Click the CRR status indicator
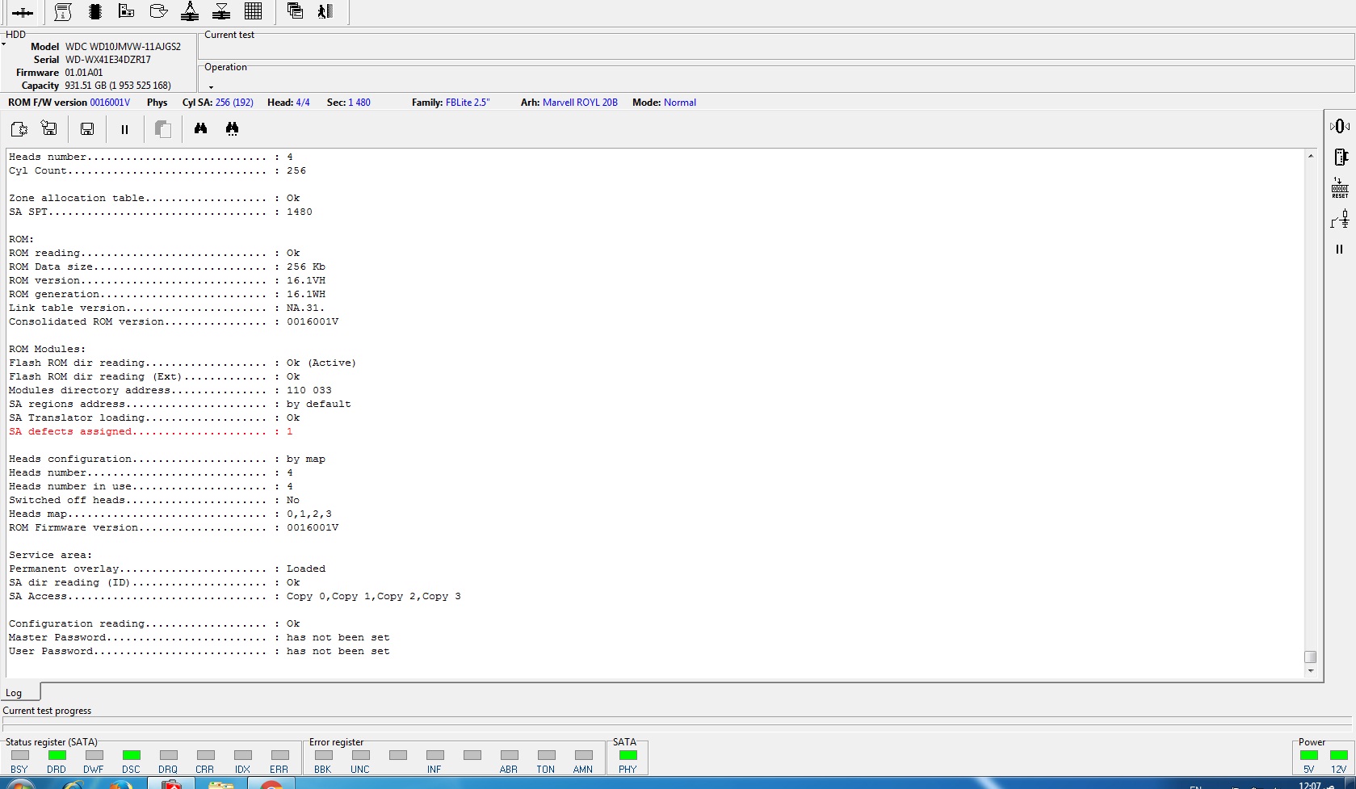The image size is (1356, 789). point(205,755)
